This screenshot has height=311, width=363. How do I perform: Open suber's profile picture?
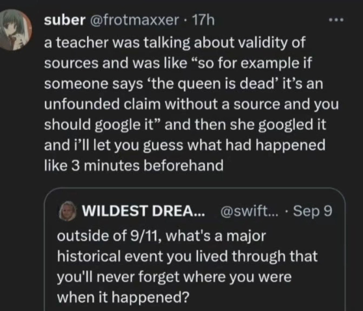pos(16,30)
